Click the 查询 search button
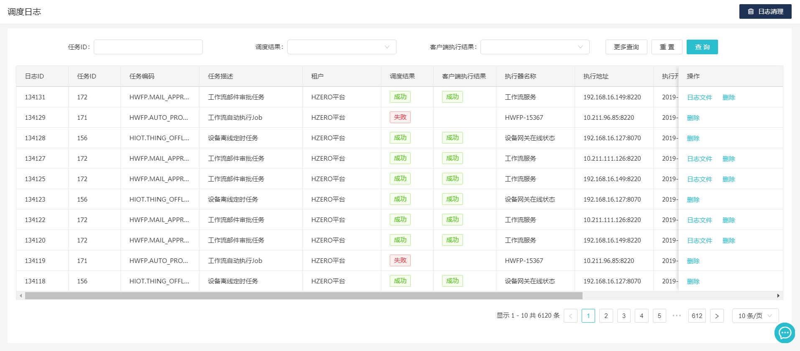Viewport: 800px width, 351px height. [x=702, y=47]
